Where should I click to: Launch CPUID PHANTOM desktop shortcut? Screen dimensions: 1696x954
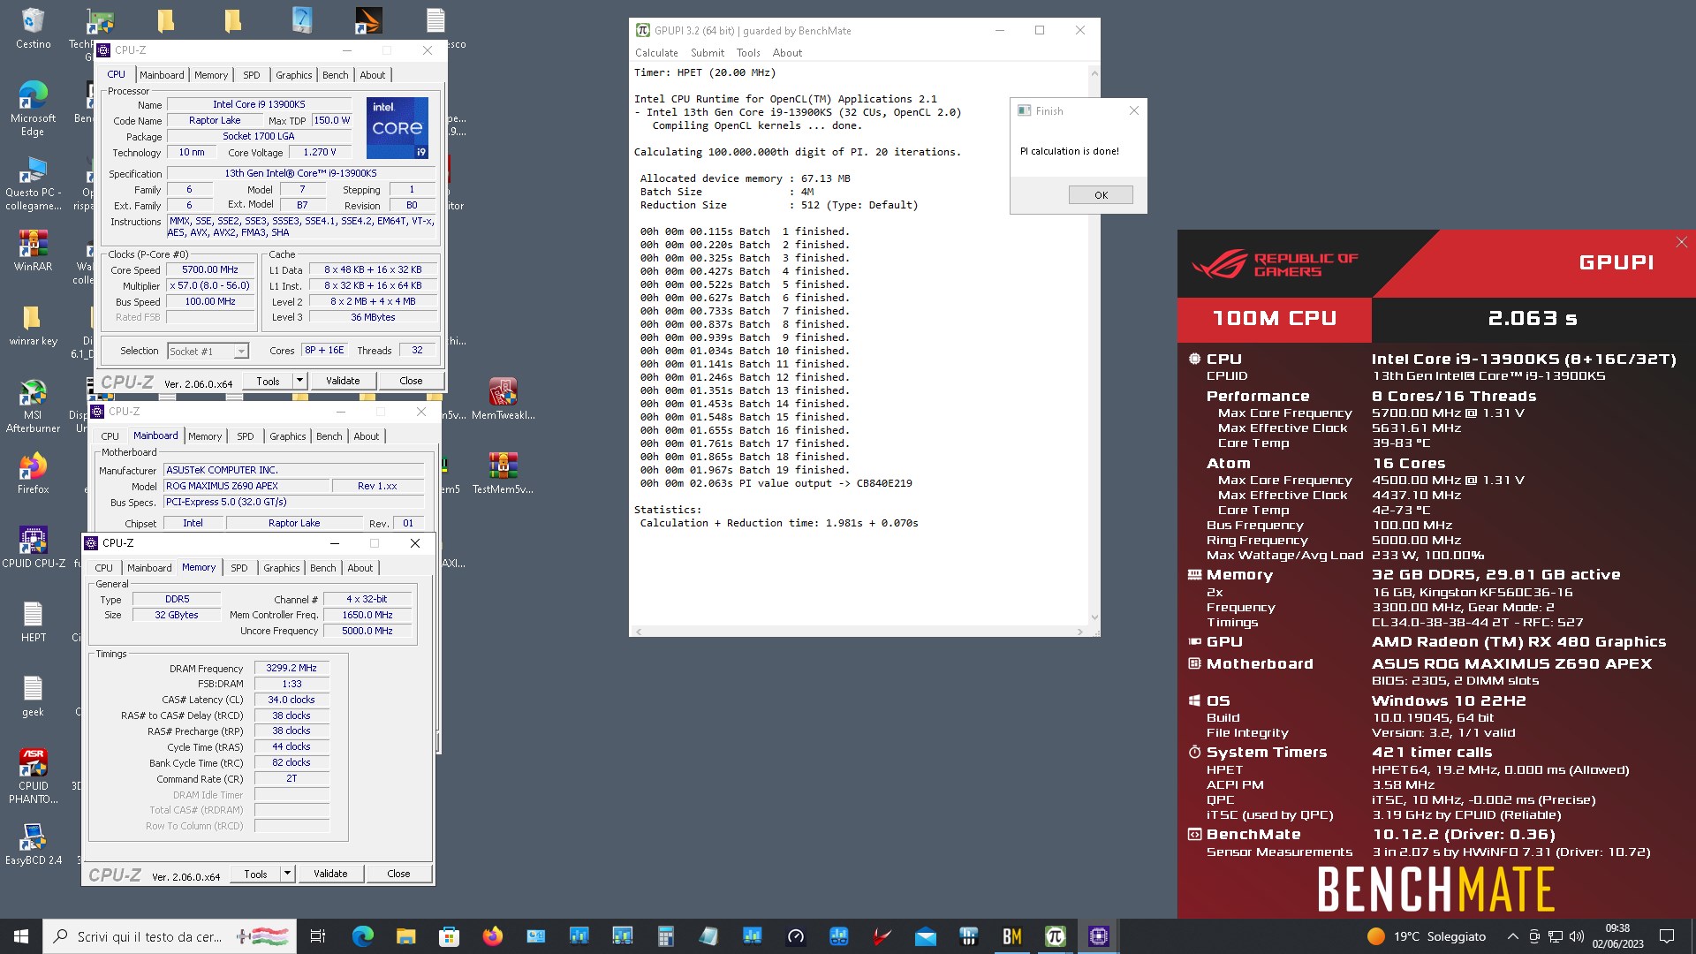[33, 776]
